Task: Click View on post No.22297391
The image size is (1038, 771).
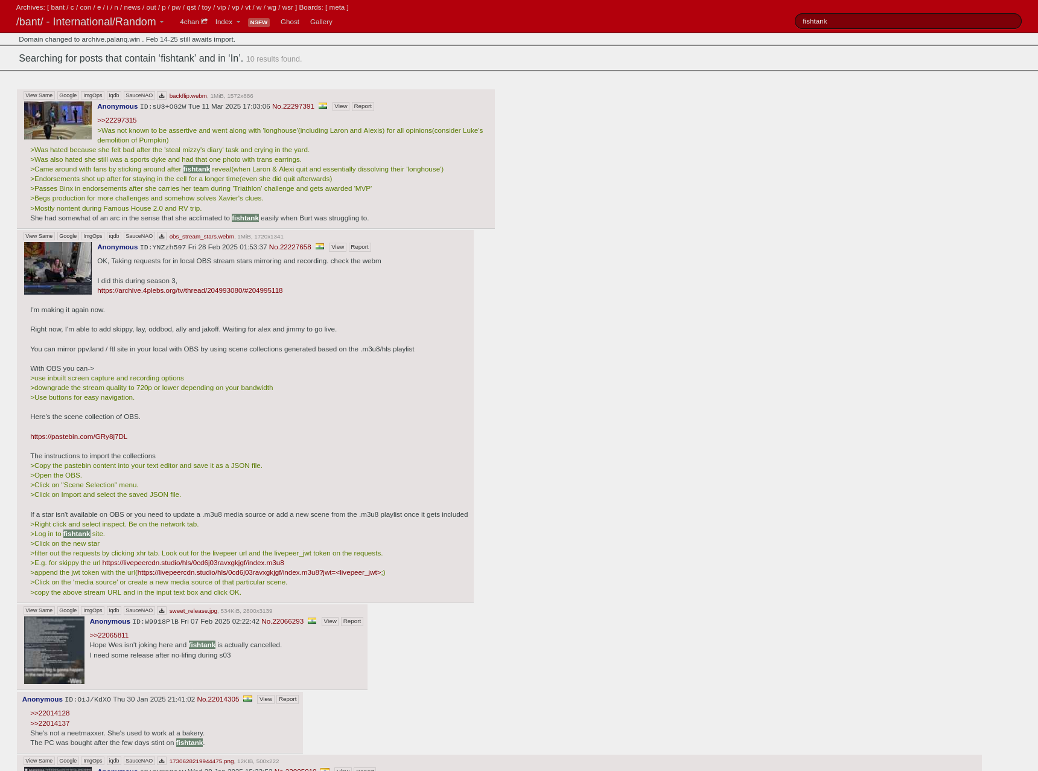Action: coord(341,106)
